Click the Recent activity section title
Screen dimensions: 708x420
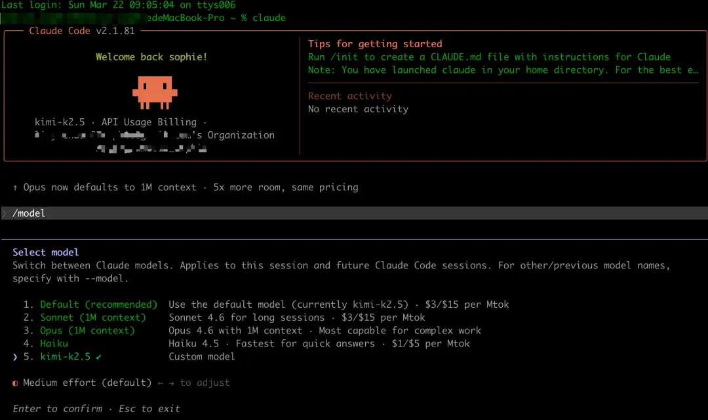click(x=349, y=96)
